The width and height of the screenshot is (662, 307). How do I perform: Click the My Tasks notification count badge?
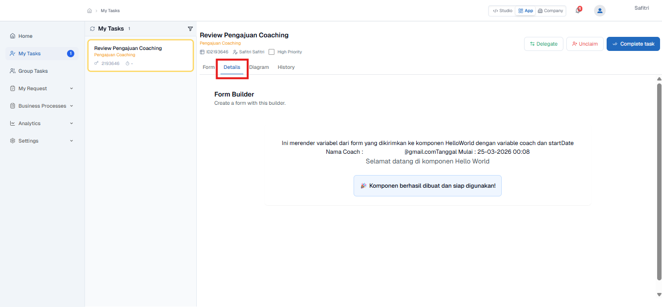click(x=70, y=53)
